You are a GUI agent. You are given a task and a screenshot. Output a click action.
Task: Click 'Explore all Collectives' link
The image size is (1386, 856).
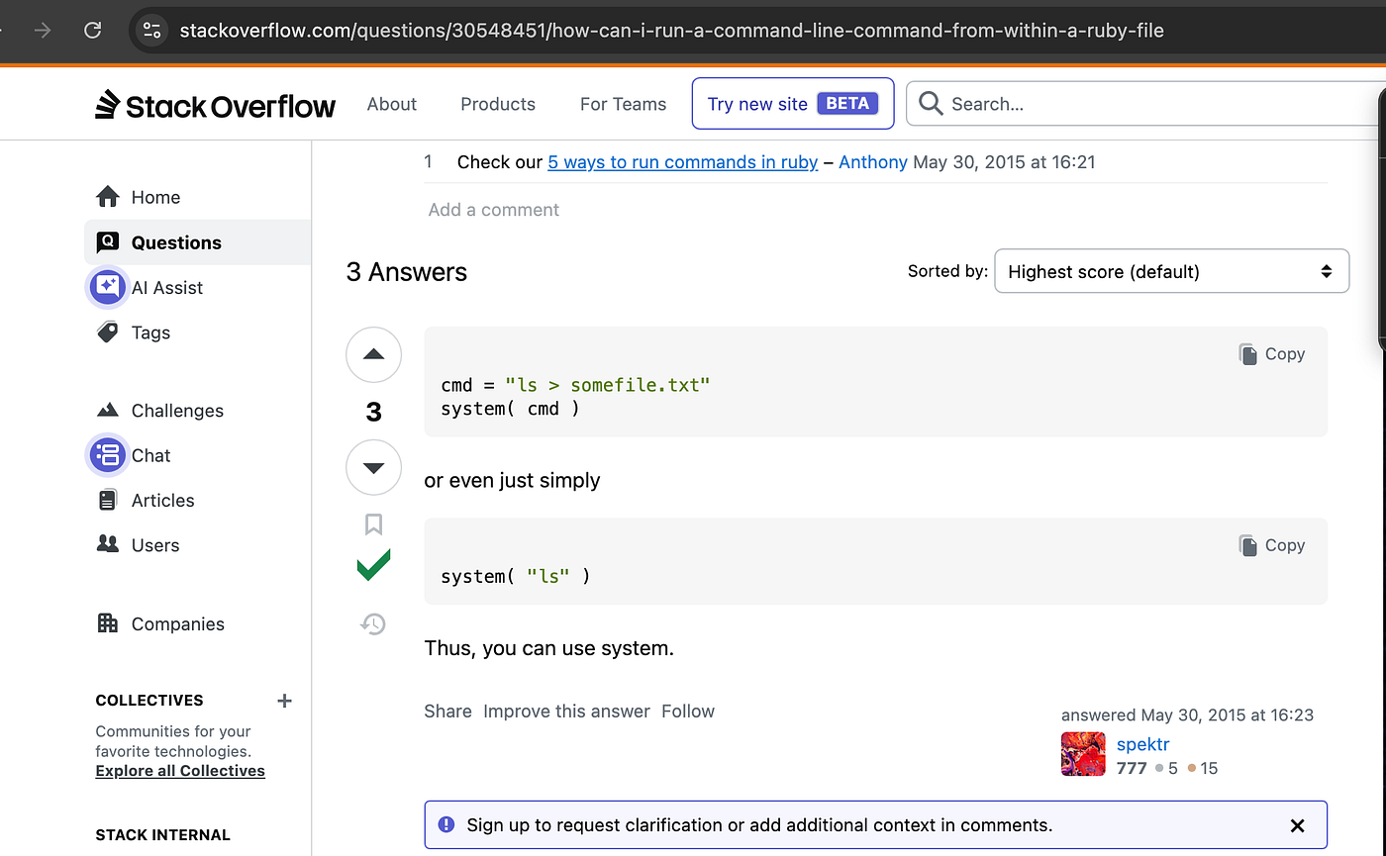(x=180, y=771)
